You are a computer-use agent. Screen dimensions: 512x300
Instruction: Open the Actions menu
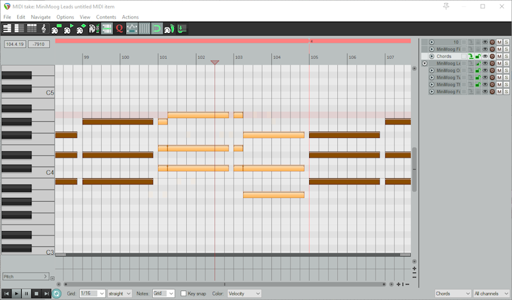tap(130, 17)
